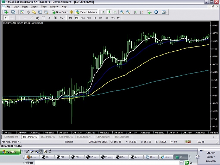Open the Indicators list icon
Viewport: 220px width, 165px height.
(149, 12)
